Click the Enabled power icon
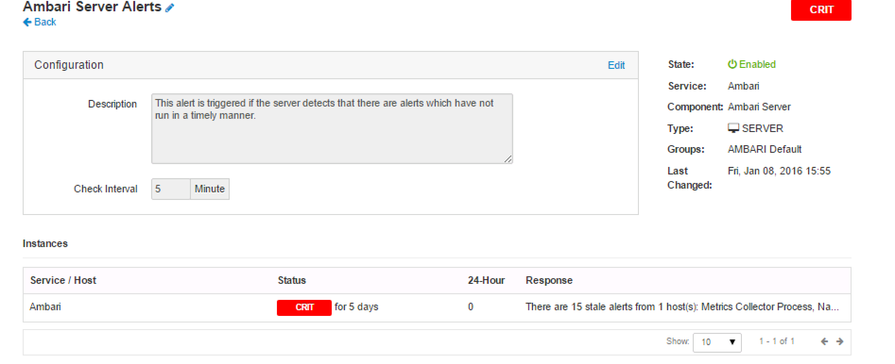The height and width of the screenshot is (364, 895). coord(732,64)
